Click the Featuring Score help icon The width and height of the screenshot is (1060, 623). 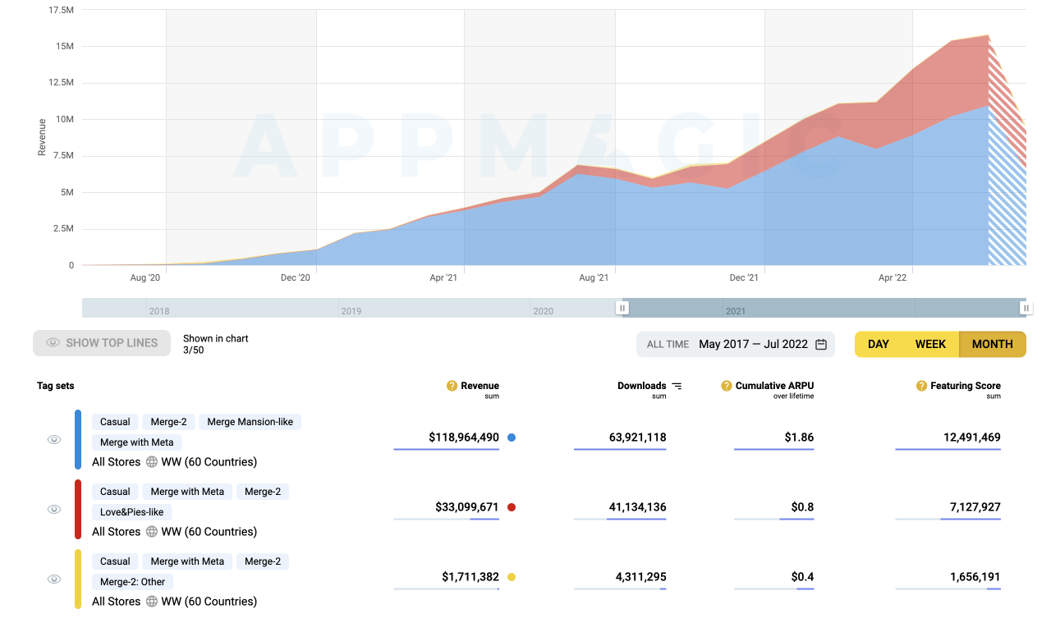point(921,386)
